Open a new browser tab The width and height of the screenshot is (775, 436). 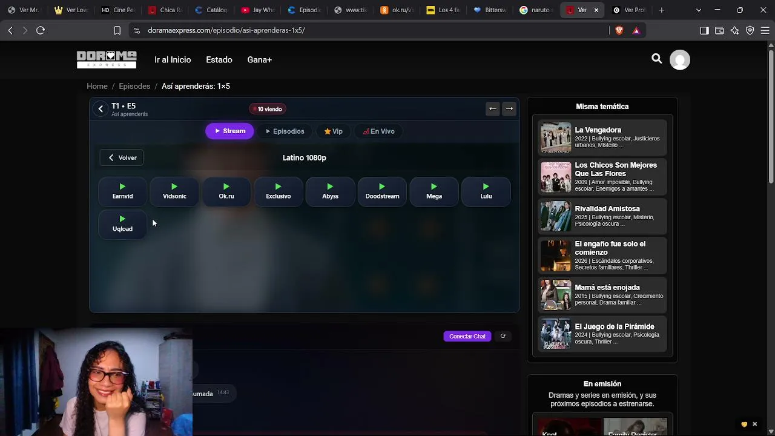click(x=662, y=10)
